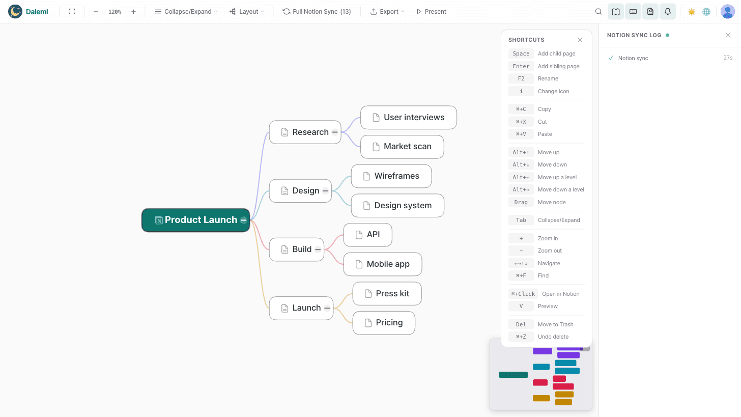Screen dimensions: 741x417
Task: Click the teal root block in minimap
Action: click(513, 375)
